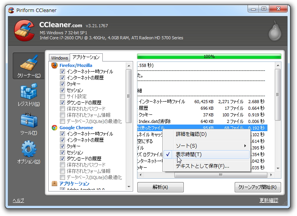The image size is (297, 216).
Task: Select the Google Chrome group heading
Action: (x=76, y=128)
